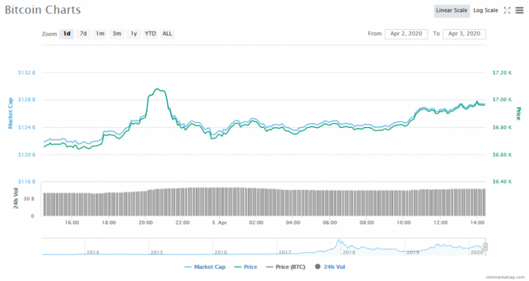Click the $120 B axis label
Viewport: 529px width, 281px height.
26,155
